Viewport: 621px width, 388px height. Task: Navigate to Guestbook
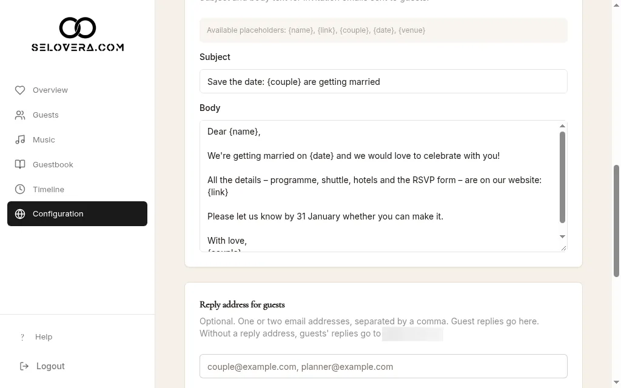(77, 165)
